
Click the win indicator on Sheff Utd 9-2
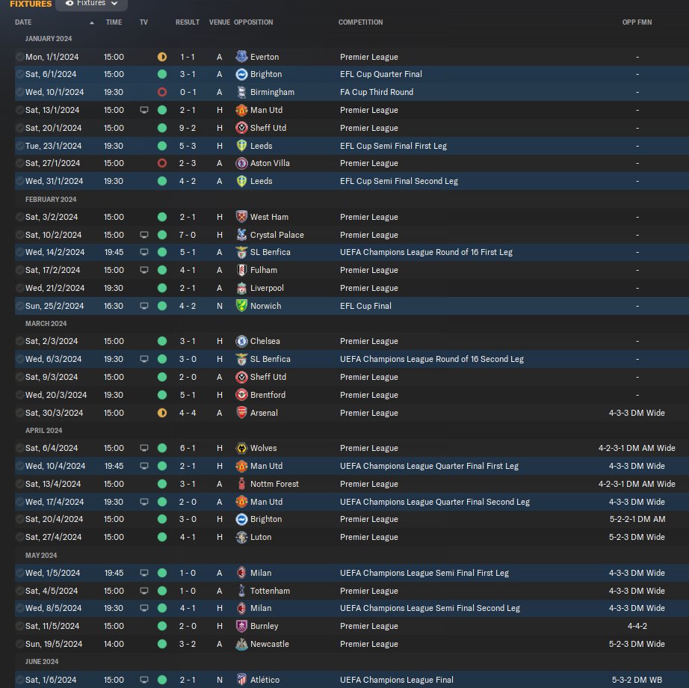point(162,128)
